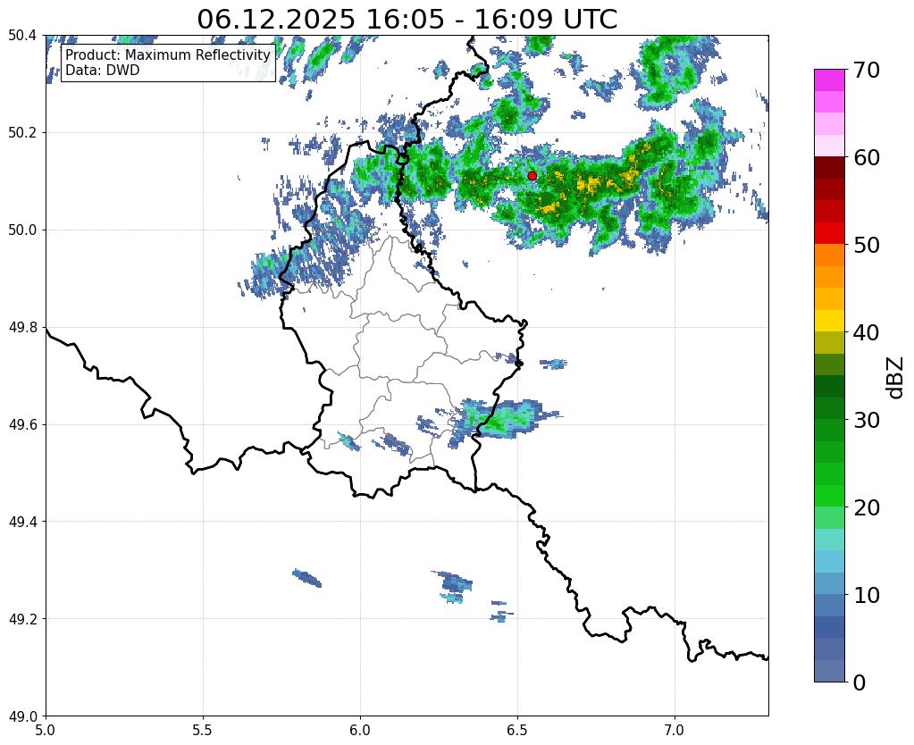Click the title "06.12.2025 16:05 - 16:09 UTC"
This screenshot has width=914, height=745.
click(407, 20)
